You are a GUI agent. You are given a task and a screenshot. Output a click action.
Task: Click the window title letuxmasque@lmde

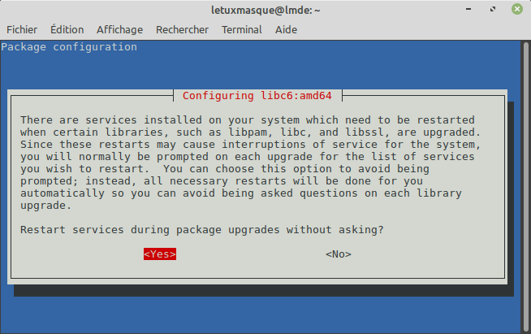pyautogui.click(x=265, y=10)
